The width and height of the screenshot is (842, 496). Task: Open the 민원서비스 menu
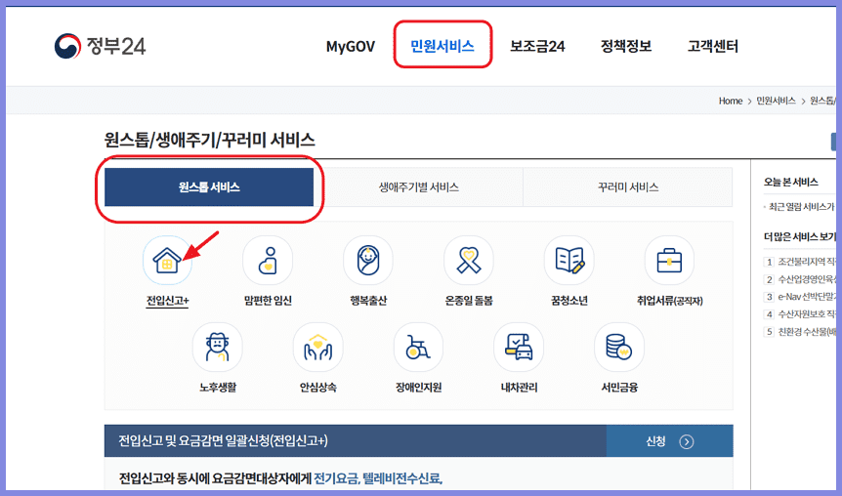pyautogui.click(x=442, y=46)
